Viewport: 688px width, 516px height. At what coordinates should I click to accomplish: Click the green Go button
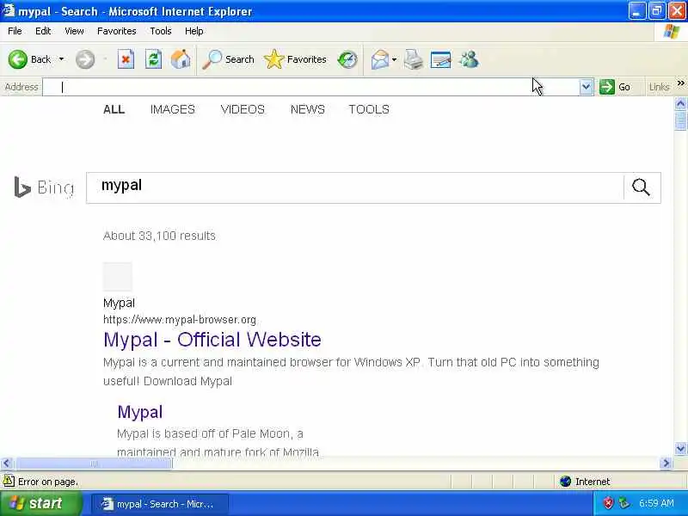[x=615, y=87]
